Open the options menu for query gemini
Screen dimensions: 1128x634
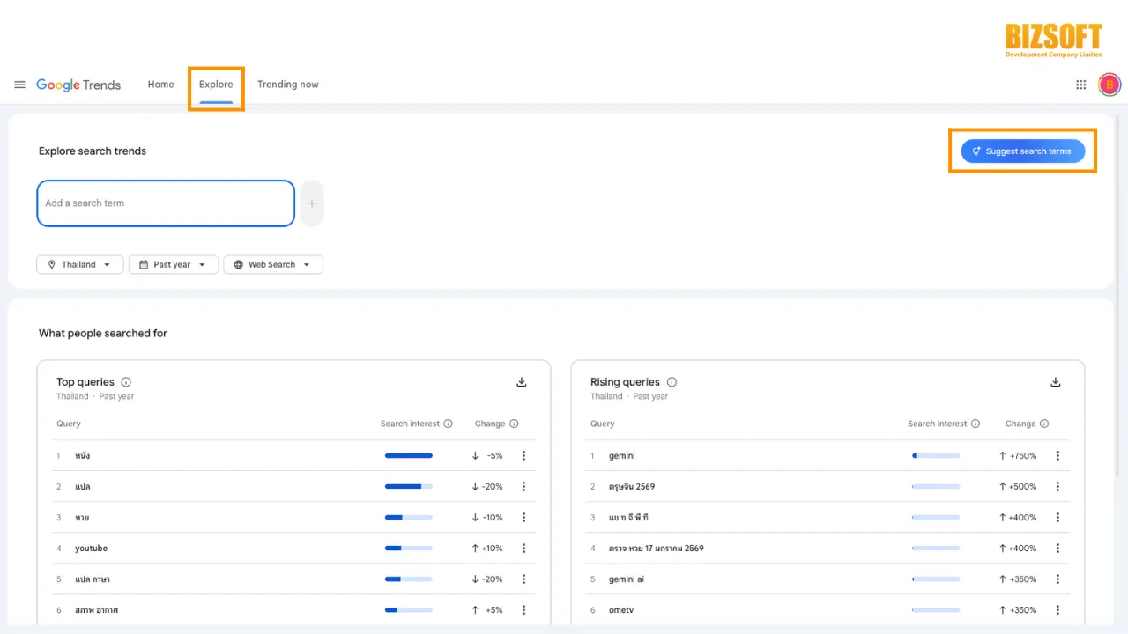coord(1057,455)
